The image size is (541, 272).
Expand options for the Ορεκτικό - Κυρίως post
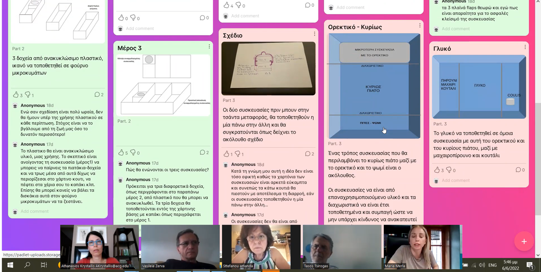(419, 25)
